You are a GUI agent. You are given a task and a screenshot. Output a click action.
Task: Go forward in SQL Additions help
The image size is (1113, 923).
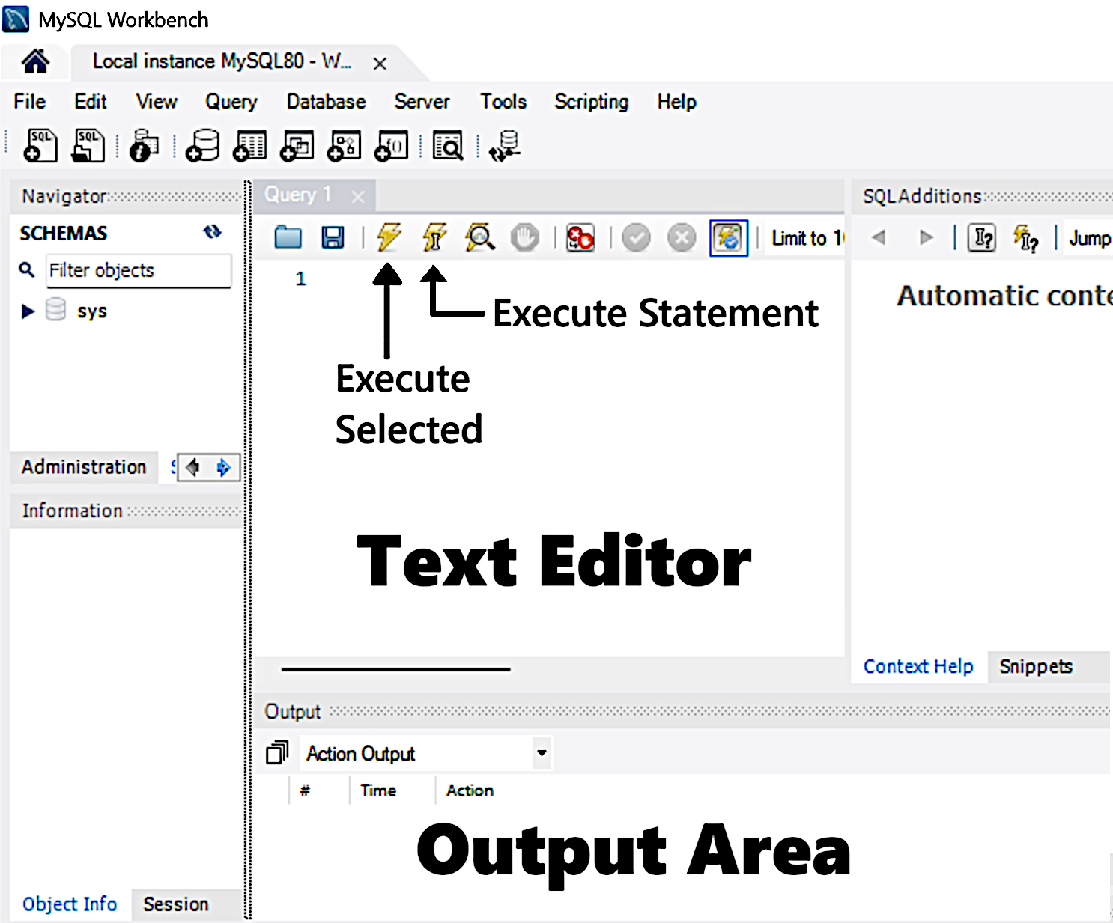(x=927, y=237)
